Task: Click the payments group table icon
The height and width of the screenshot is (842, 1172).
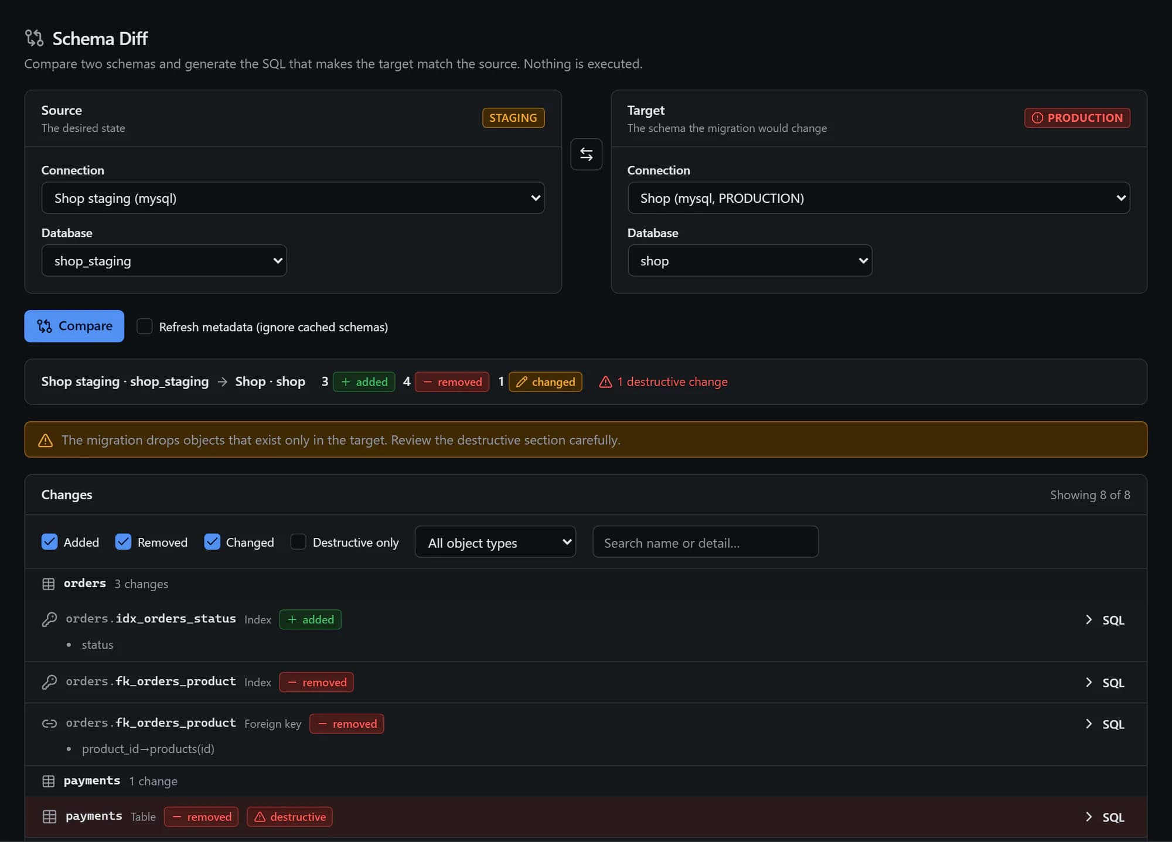Action: [49, 781]
